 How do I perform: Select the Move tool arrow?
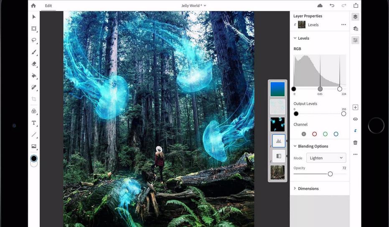34,17
